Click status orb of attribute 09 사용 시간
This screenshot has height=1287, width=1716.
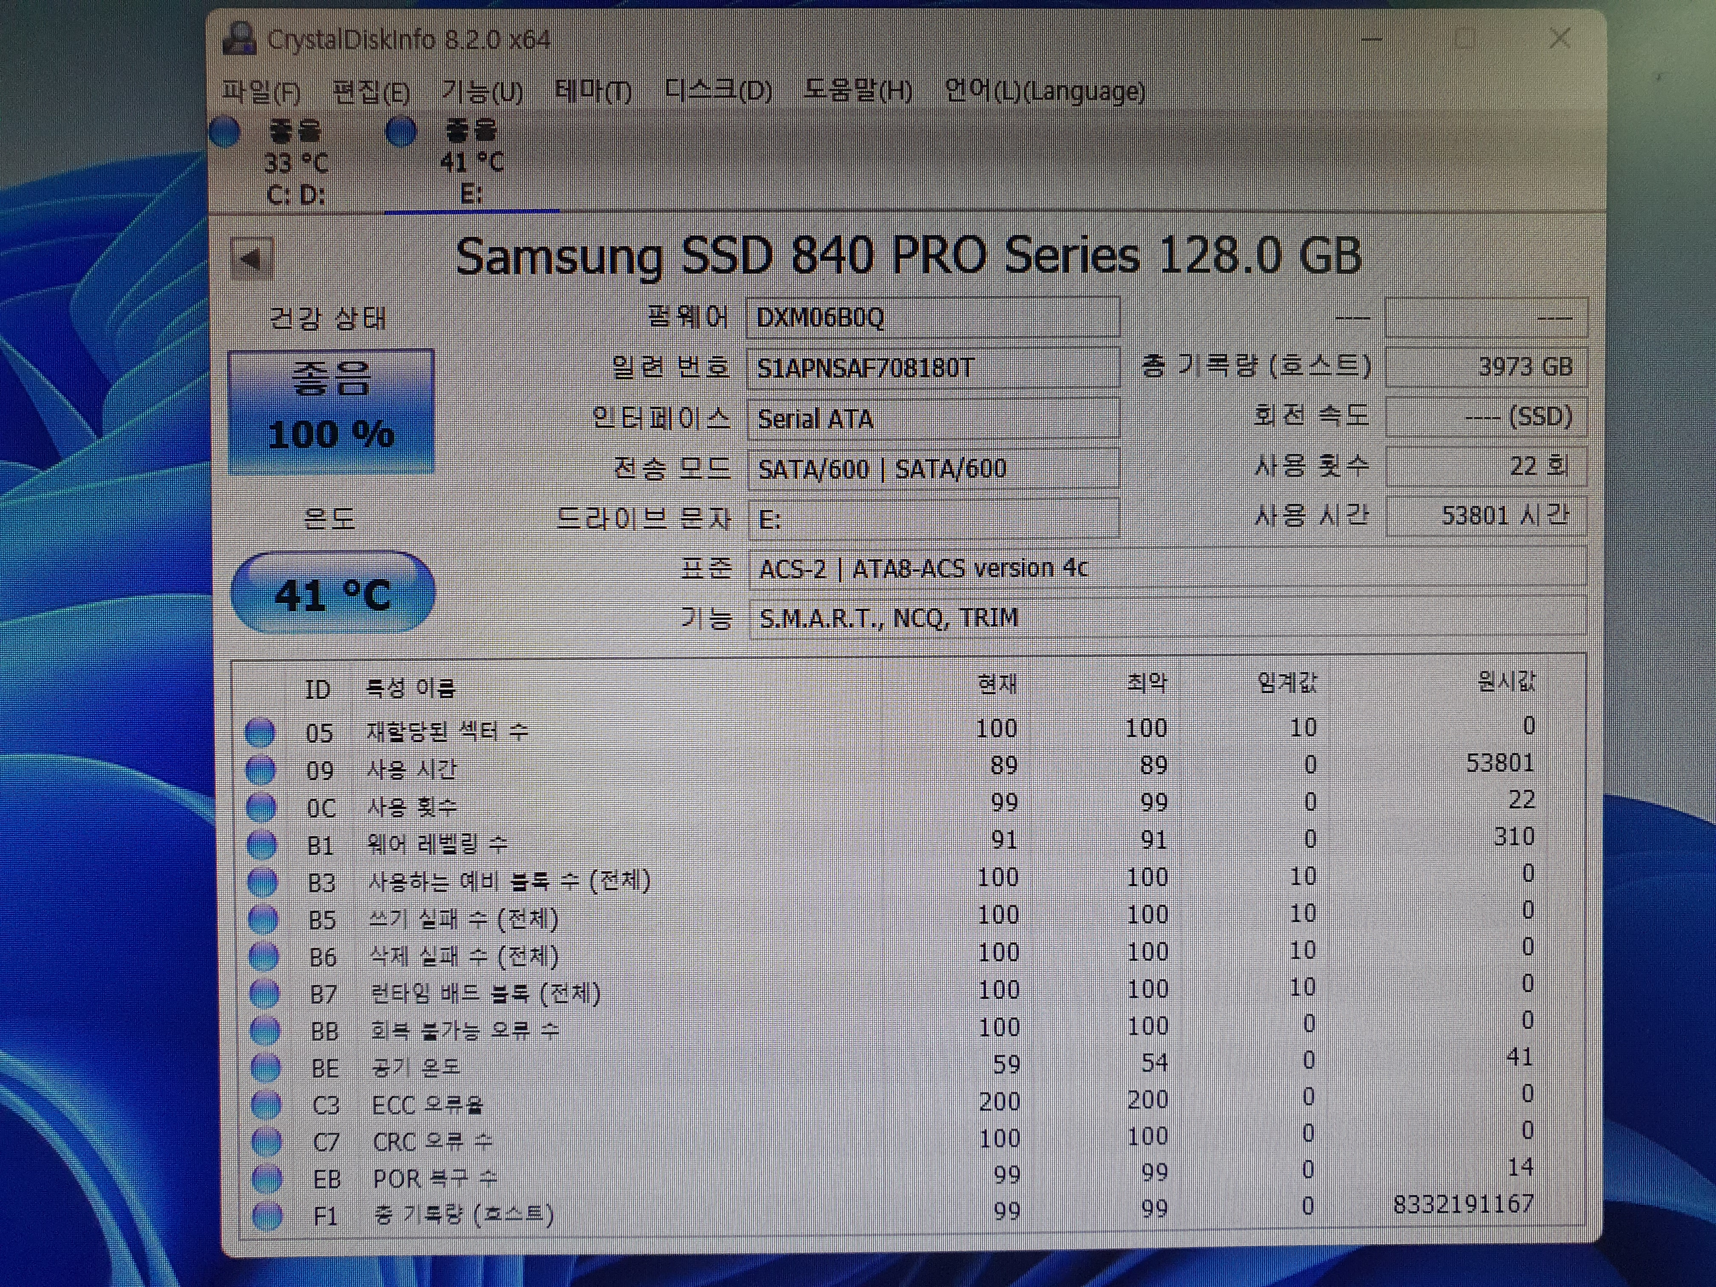(260, 769)
